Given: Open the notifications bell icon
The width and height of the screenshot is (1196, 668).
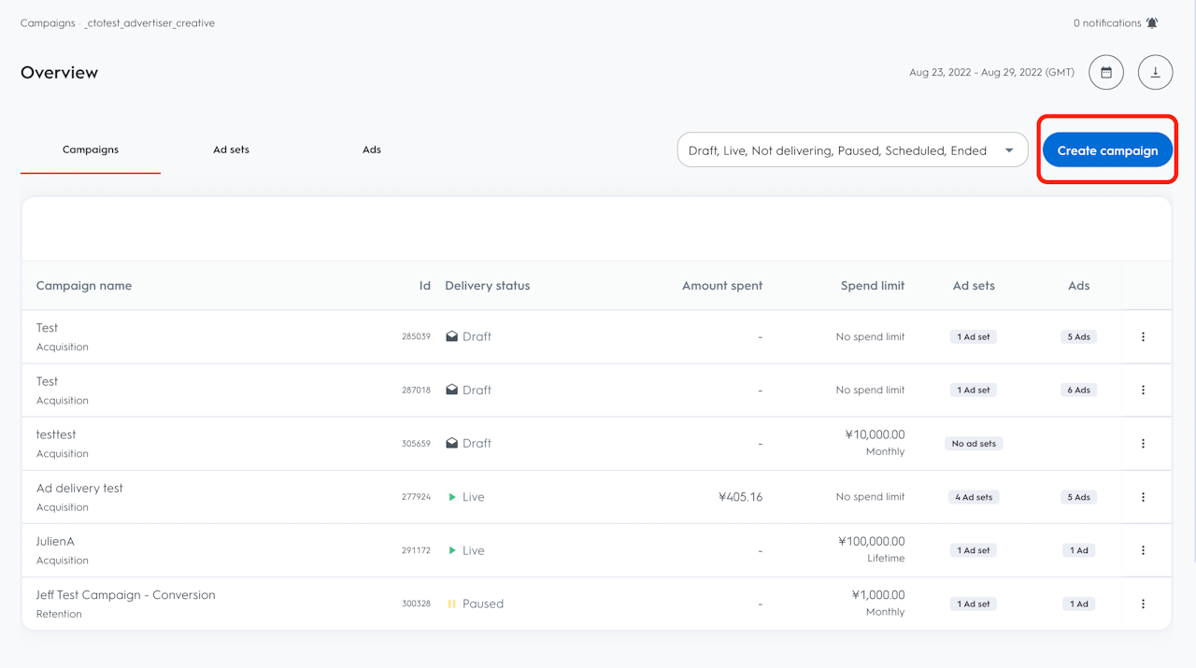Looking at the screenshot, I should pyautogui.click(x=1152, y=23).
